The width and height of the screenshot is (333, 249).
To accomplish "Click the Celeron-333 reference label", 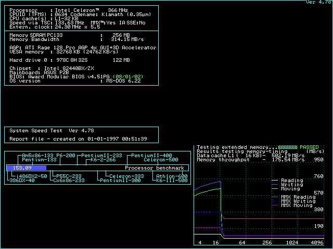I will (x=126, y=176).
